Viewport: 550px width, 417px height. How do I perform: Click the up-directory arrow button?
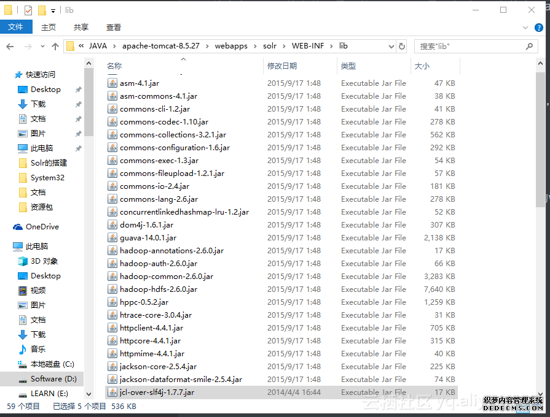55,47
